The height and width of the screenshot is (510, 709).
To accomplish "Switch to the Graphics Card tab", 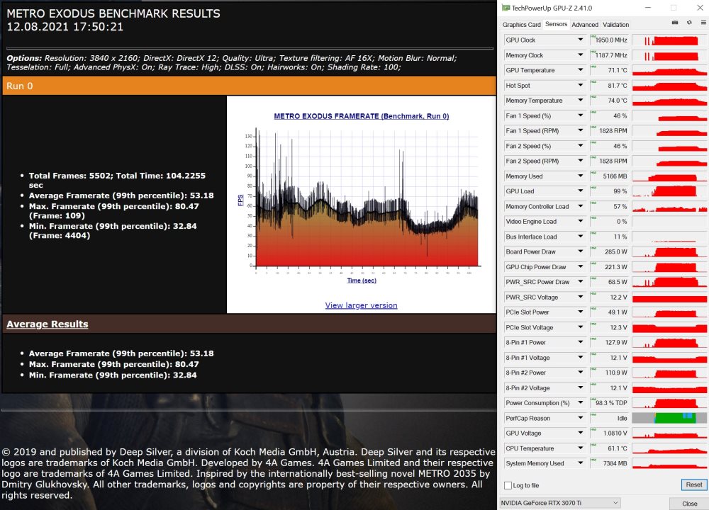I will [521, 25].
